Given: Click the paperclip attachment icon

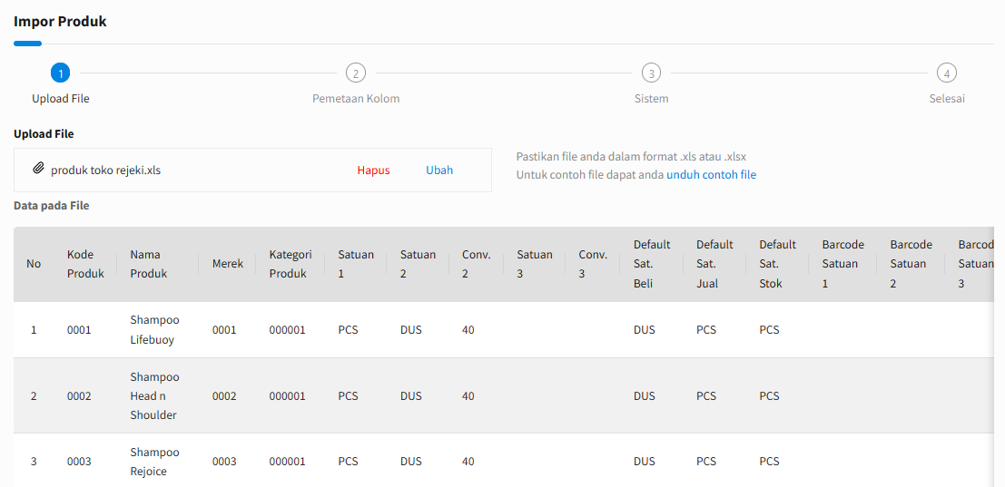Looking at the screenshot, I should [x=38, y=169].
